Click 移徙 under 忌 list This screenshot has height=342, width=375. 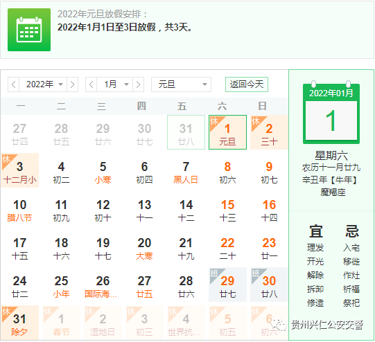pos(351,262)
